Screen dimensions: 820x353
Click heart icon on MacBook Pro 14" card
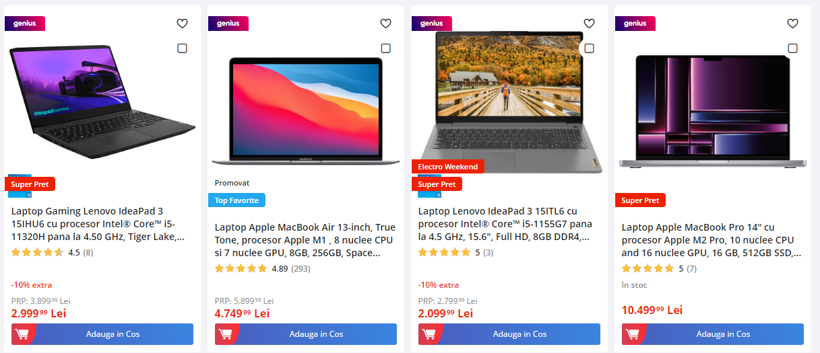792,24
